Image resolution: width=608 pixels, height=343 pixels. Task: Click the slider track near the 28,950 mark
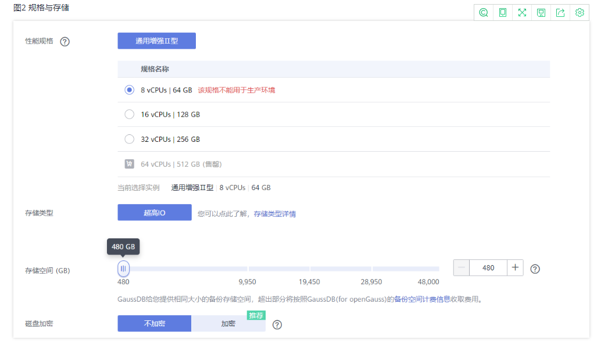click(371, 269)
